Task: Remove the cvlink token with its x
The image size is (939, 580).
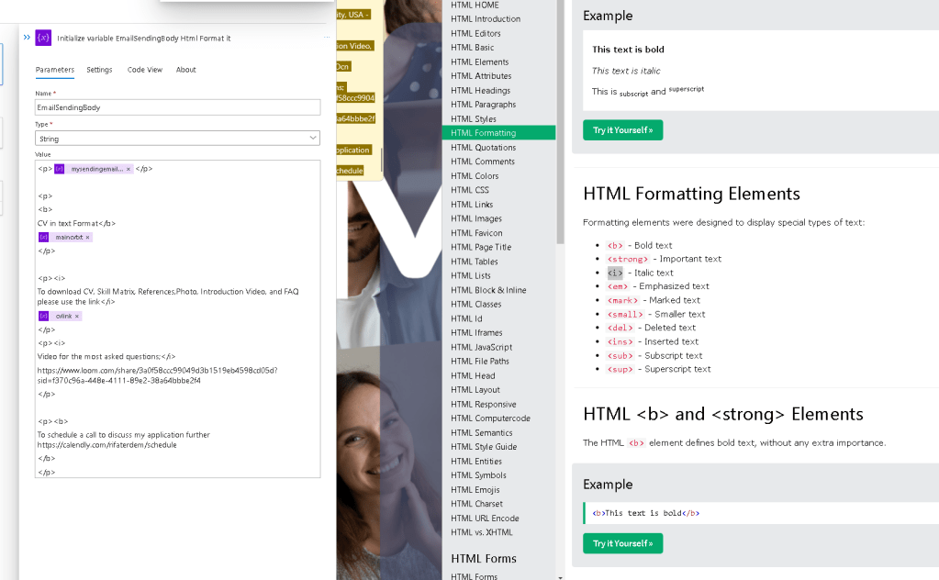Action: coord(77,316)
